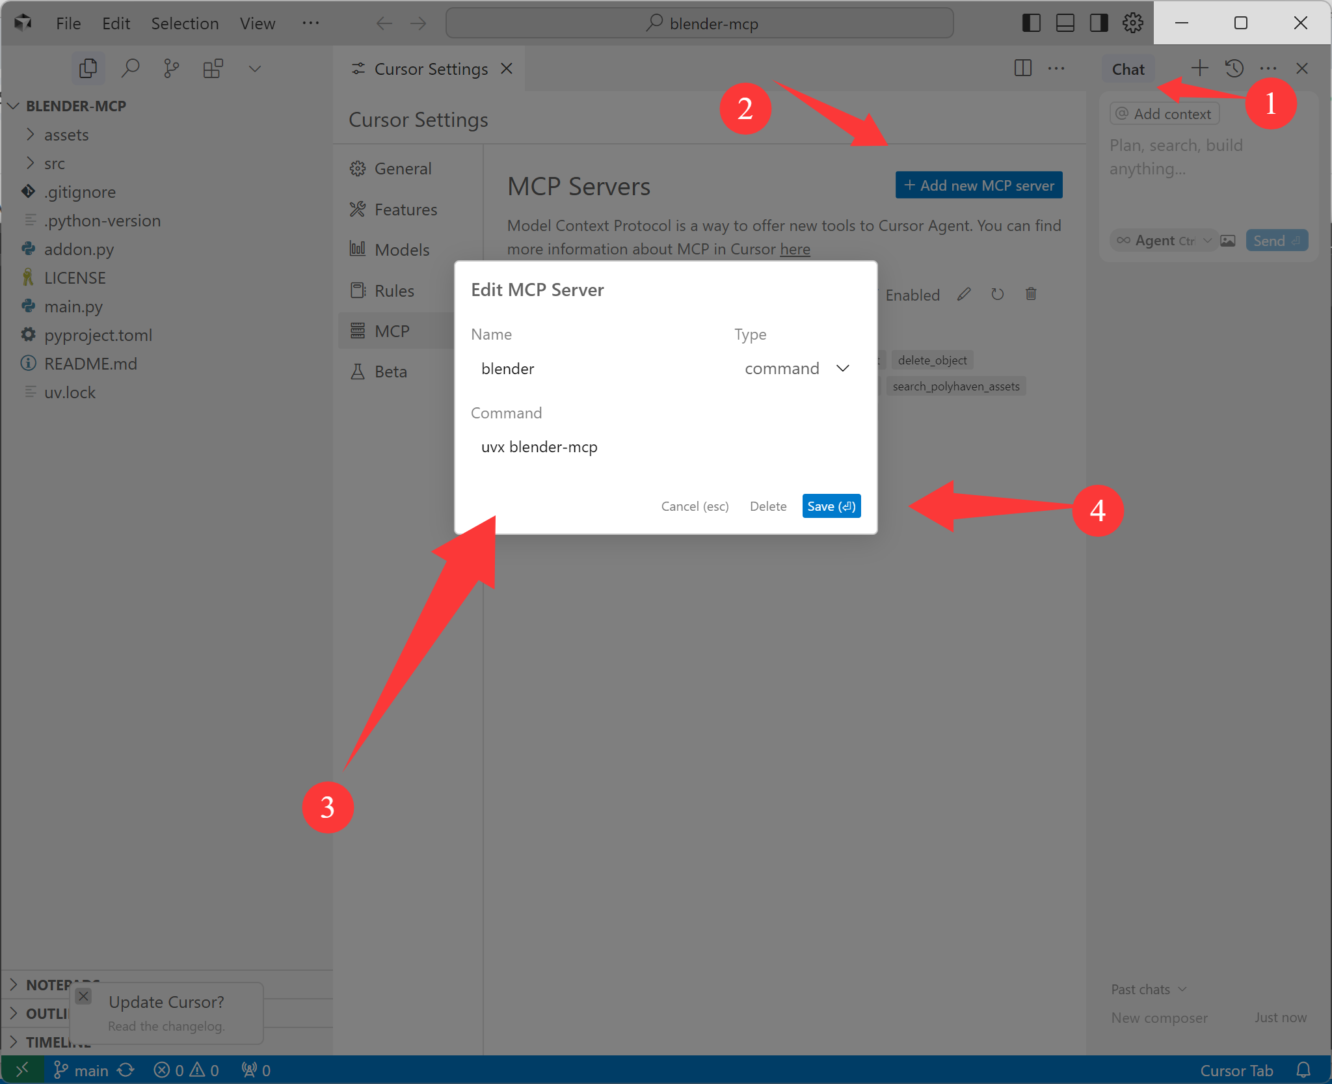1332x1084 pixels.
Task: Click the Command input field to edit
Action: [663, 447]
